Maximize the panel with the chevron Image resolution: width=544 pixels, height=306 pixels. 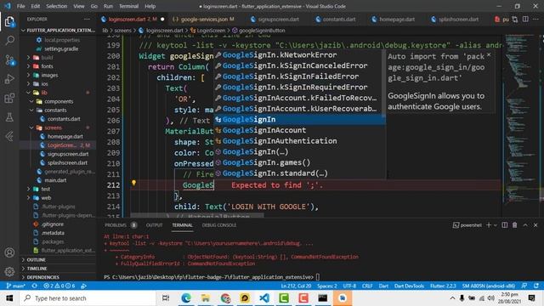(x=525, y=225)
